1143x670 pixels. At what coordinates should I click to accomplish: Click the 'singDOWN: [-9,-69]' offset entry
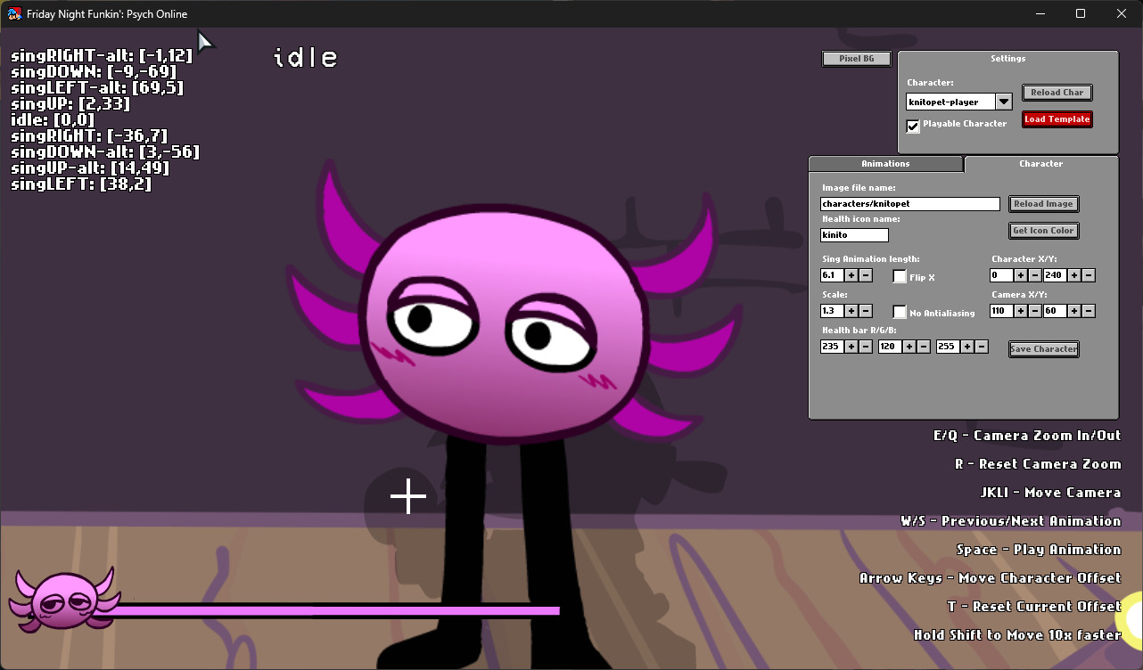[94, 72]
